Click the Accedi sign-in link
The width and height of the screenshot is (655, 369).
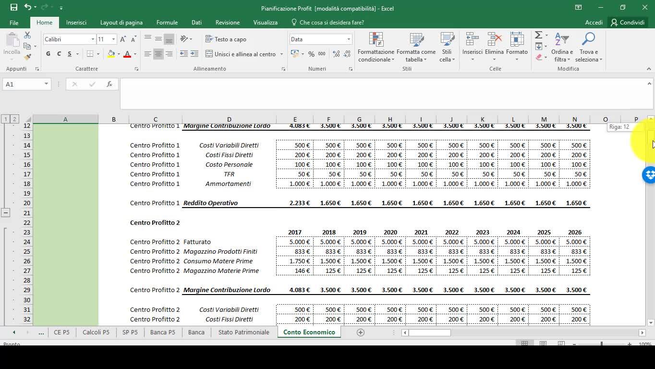594,23
